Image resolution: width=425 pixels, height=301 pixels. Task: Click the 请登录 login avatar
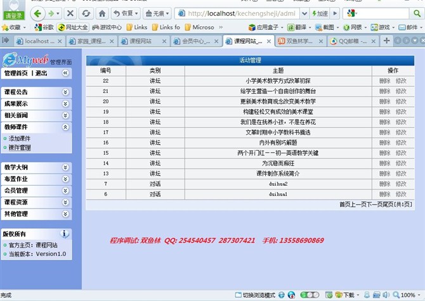coord(14,10)
